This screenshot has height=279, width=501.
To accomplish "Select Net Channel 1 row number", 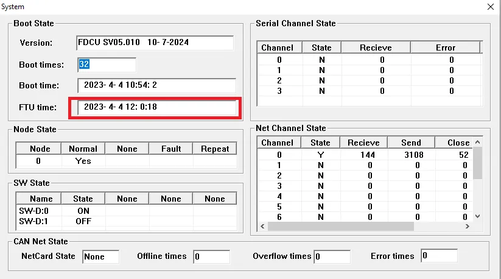I will [279, 165].
